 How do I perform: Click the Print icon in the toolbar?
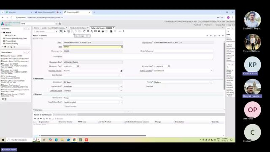click(x=103, y=31)
